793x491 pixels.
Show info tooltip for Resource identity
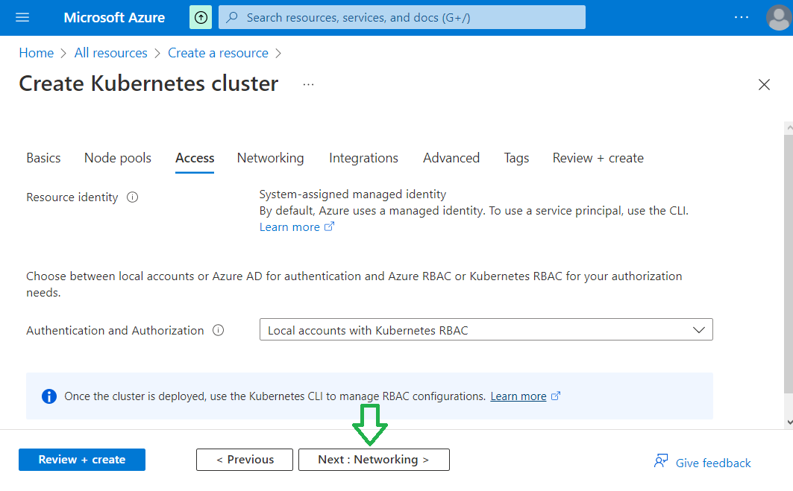(133, 197)
